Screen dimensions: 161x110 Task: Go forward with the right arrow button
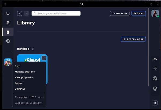[x=26, y=13]
